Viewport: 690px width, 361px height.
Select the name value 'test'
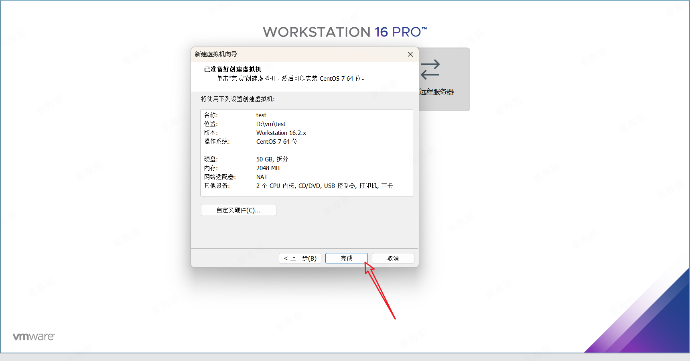(x=261, y=115)
